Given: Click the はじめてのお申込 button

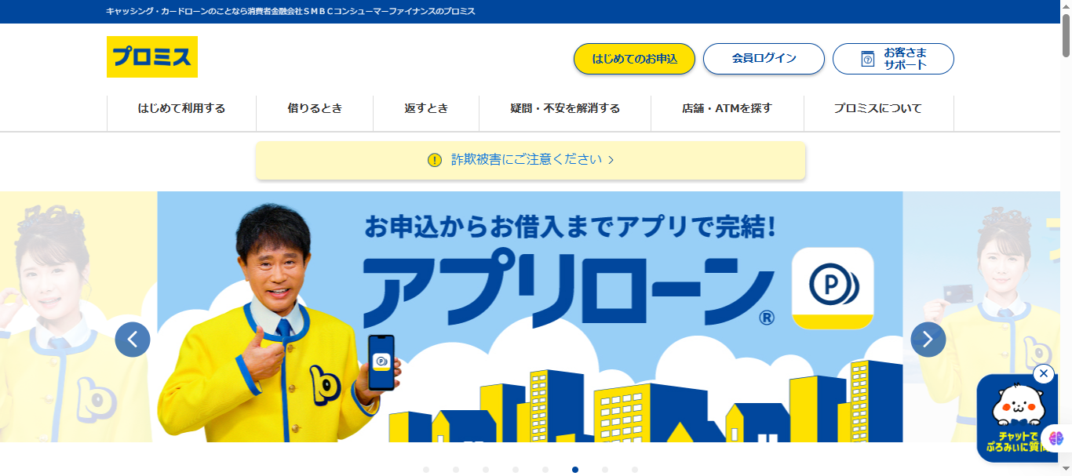Looking at the screenshot, I should (634, 59).
